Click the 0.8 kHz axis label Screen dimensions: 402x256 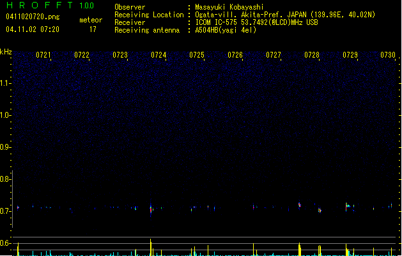click(x=5, y=179)
